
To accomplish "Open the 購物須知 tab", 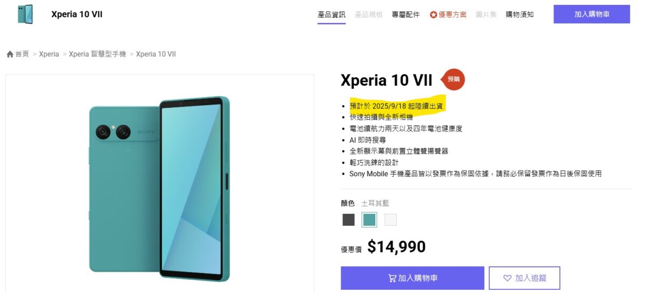I will click(520, 15).
